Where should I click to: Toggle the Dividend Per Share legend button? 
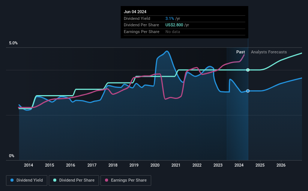(74, 180)
